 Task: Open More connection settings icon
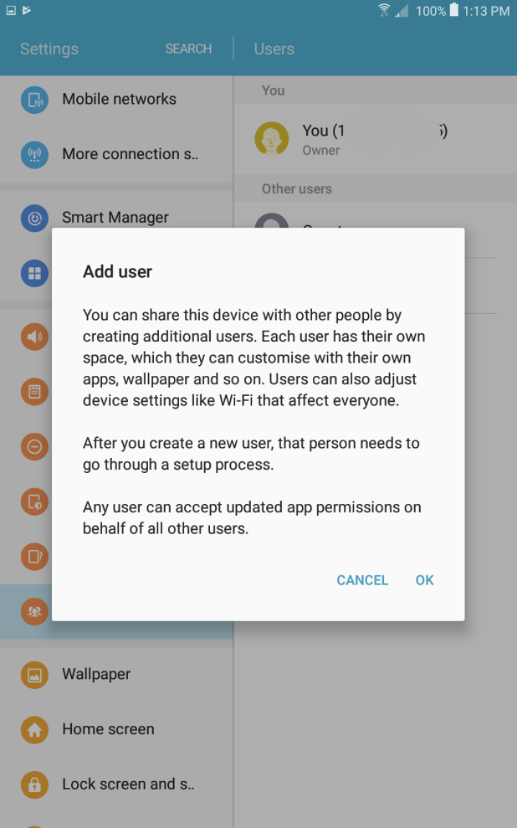coord(34,155)
